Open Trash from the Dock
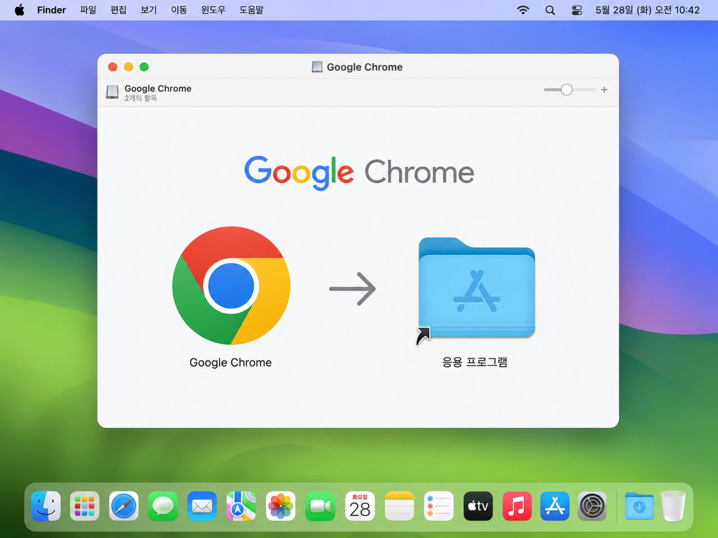Screen dimensions: 718x538 [x=673, y=507]
